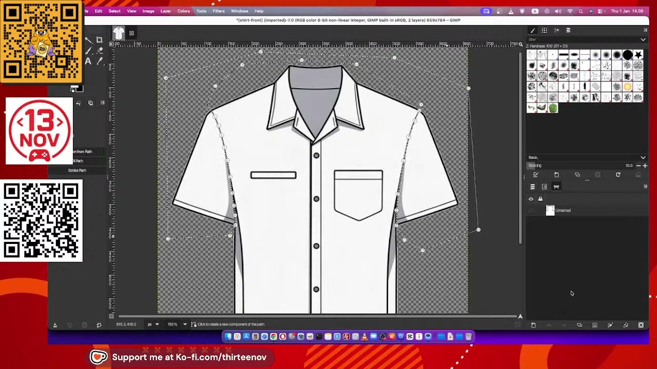This screenshot has height=369, width=657.
Task: Open Trash in the Dock
Action: click(468, 336)
